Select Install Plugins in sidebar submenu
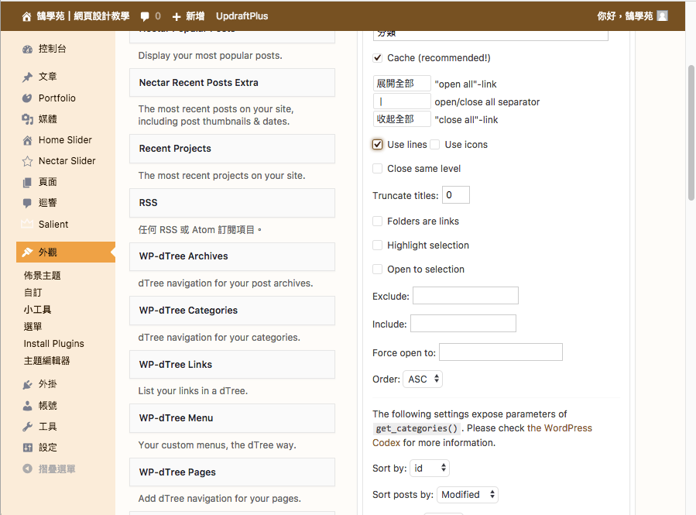 [53, 344]
